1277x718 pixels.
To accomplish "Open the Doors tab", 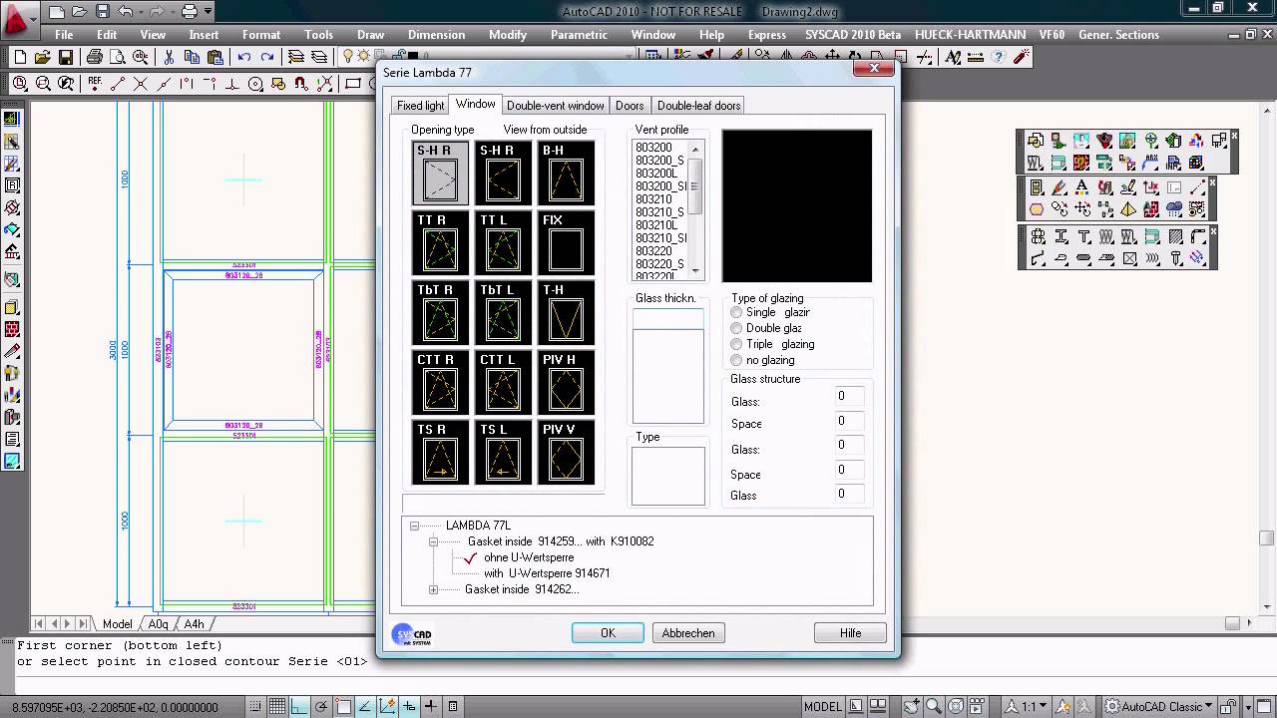I will 630,106.
